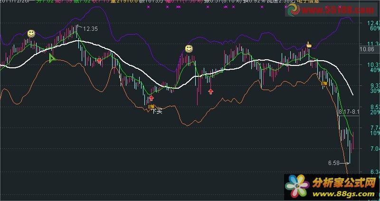
Task: Click the 下买 annotation text
Action: tap(157, 111)
